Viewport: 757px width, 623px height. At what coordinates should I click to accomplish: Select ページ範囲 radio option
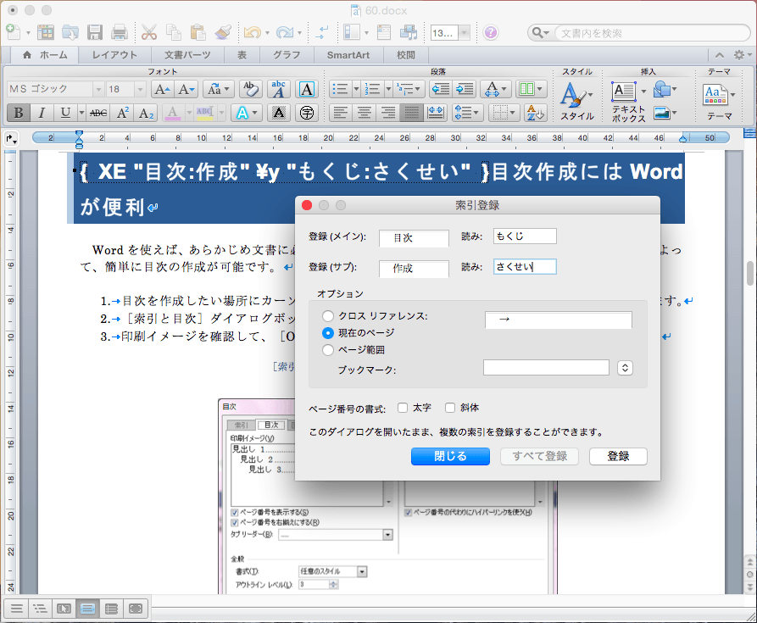click(x=328, y=350)
